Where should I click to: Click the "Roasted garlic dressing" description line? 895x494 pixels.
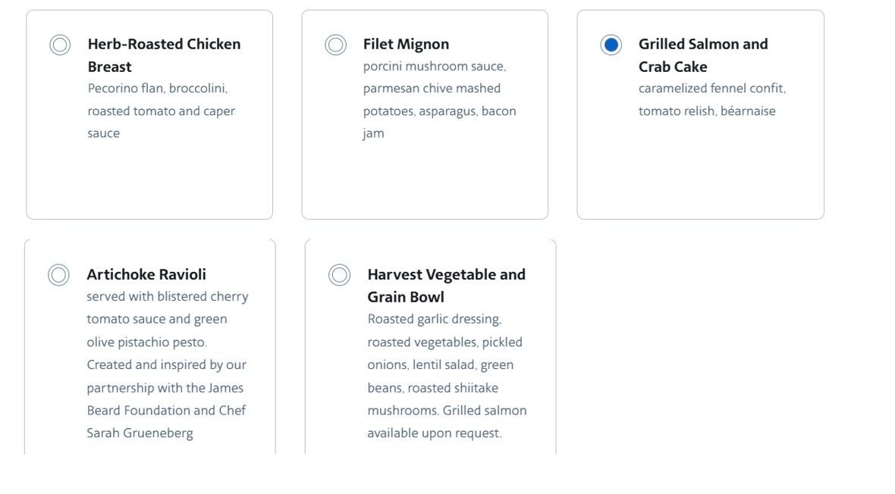coord(434,319)
